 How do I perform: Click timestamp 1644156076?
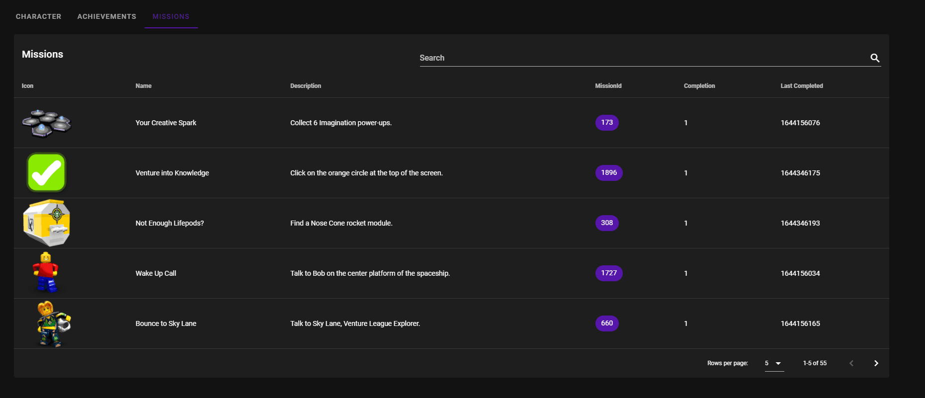pyautogui.click(x=800, y=123)
